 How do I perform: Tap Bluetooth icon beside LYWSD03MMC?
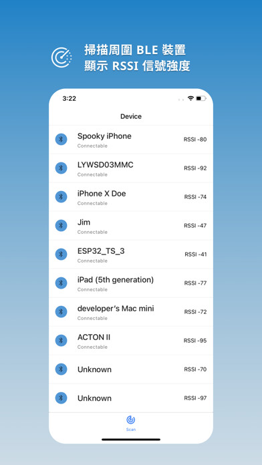[61, 168]
